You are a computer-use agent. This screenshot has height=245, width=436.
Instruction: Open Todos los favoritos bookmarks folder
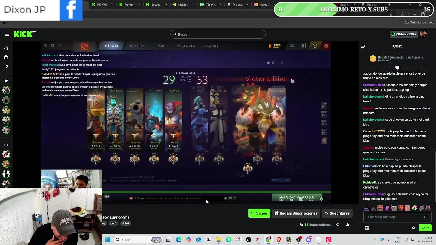[419, 22]
